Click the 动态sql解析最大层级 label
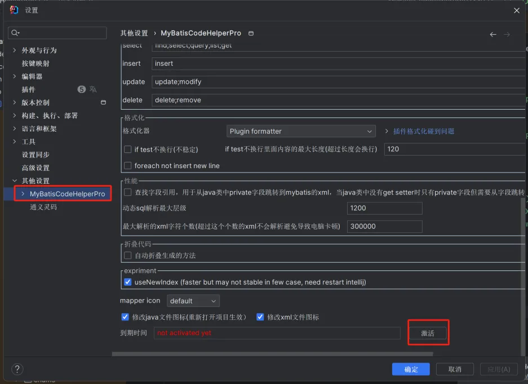528x384 pixels. (x=154, y=208)
